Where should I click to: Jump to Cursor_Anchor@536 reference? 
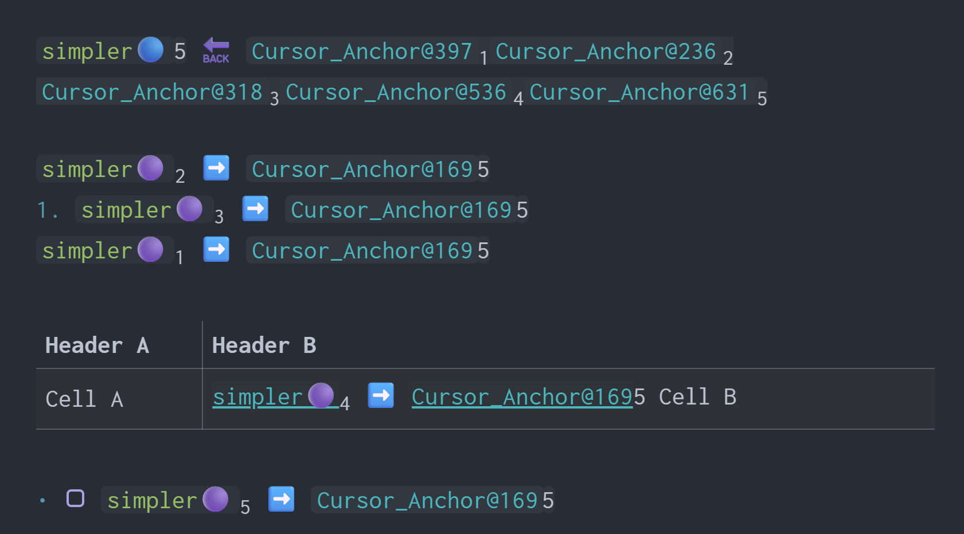[396, 92]
